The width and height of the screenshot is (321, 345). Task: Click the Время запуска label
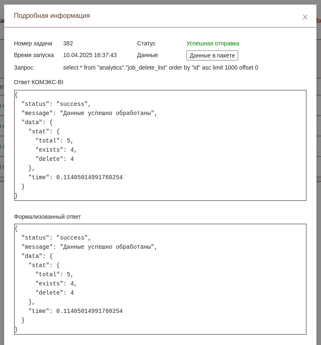34,55
